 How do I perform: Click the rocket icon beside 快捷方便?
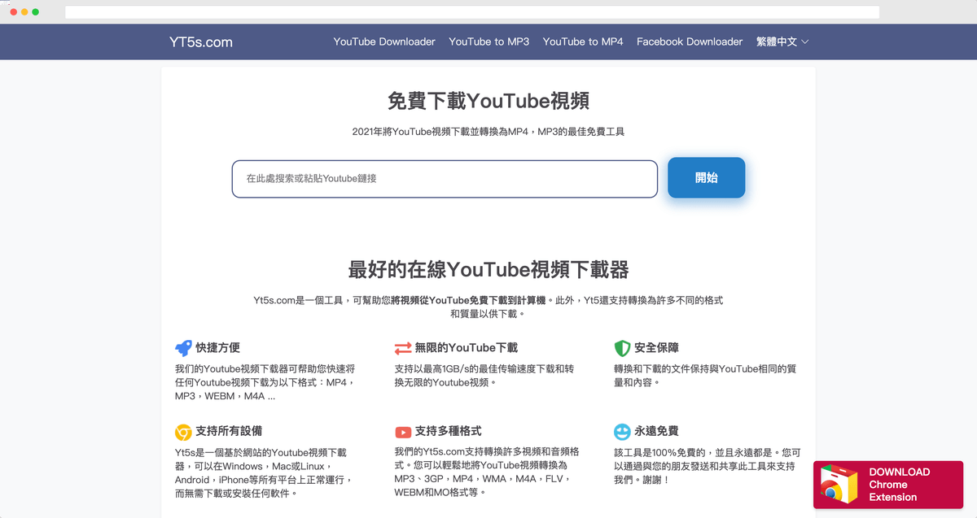pyautogui.click(x=185, y=347)
